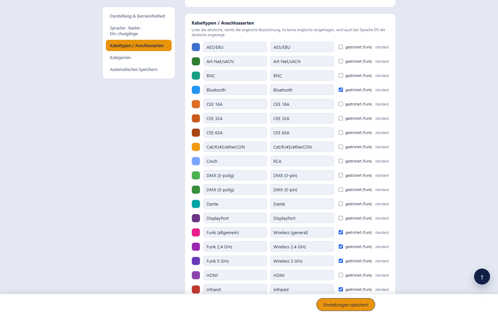
Task: Open the AES/EBU color swatch
Action: pos(196,47)
